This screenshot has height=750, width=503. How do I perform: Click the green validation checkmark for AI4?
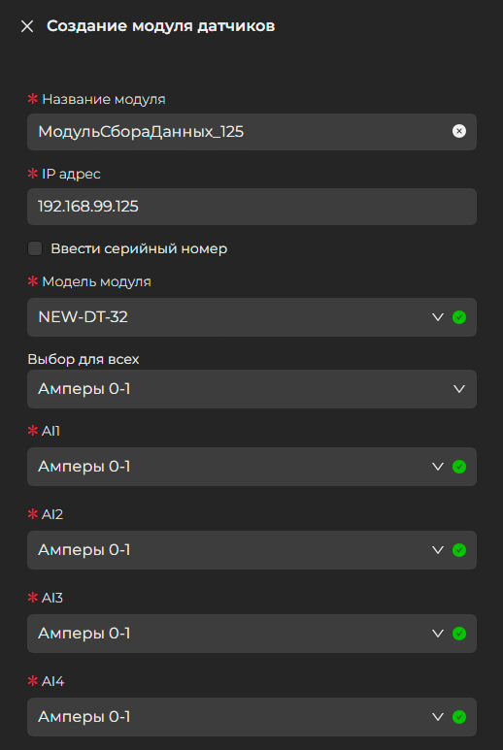point(459,716)
